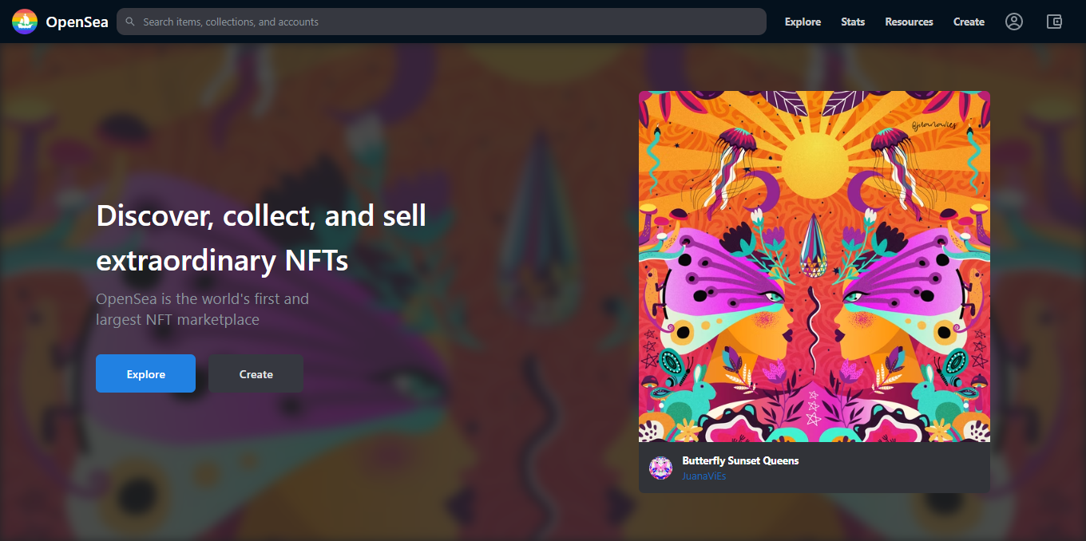Image resolution: width=1086 pixels, height=541 pixels.
Task: Click the OpenSea ship logo icon
Action: pyautogui.click(x=25, y=22)
